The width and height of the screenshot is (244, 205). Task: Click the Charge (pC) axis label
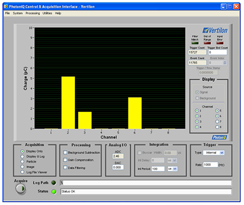coord(25,79)
